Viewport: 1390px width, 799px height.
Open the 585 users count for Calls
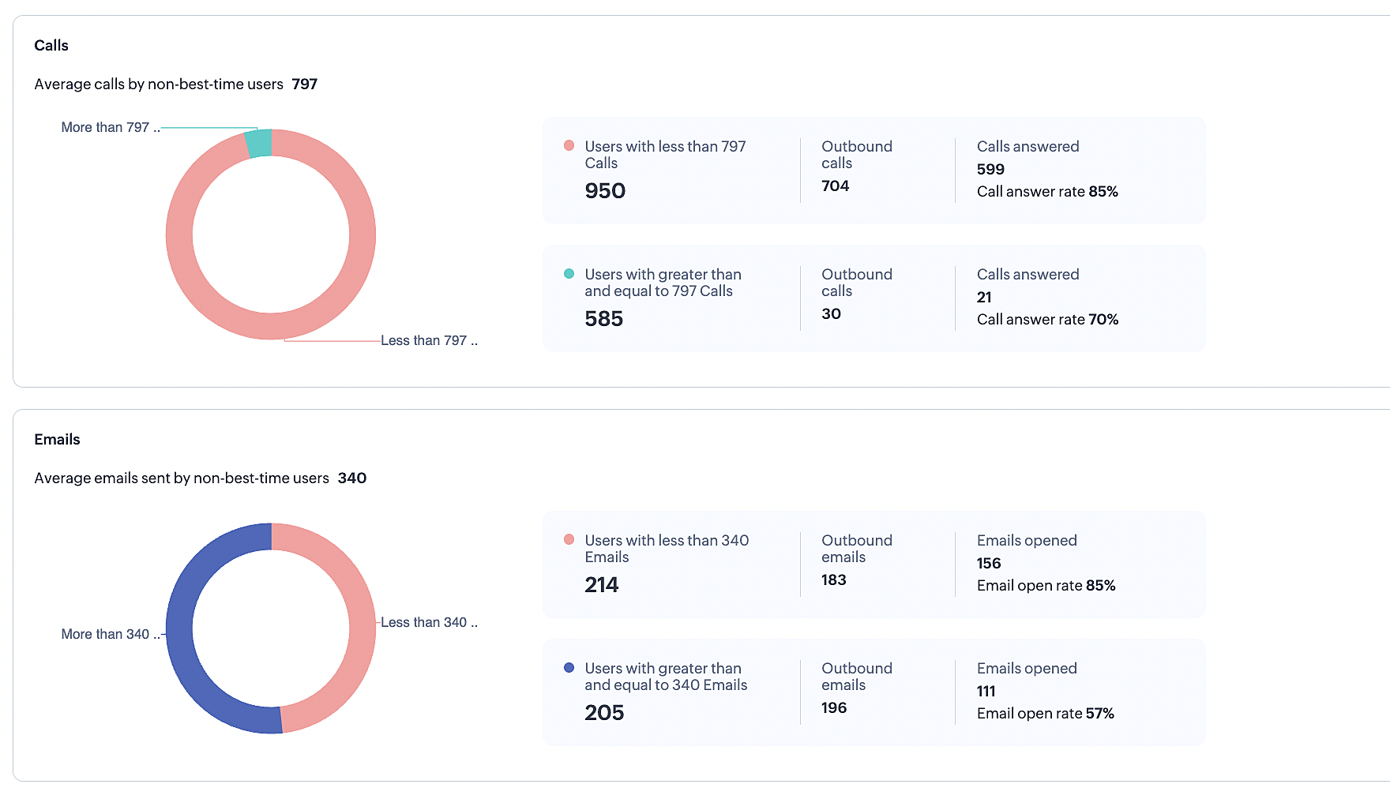[604, 319]
